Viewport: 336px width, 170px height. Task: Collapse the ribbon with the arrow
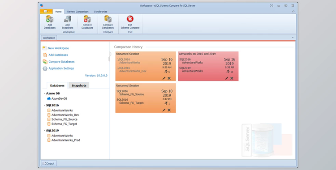pos(293,12)
